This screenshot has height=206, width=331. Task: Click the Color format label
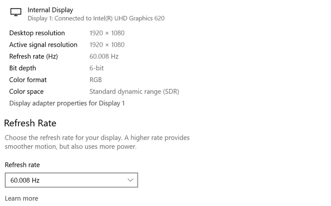click(28, 80)
